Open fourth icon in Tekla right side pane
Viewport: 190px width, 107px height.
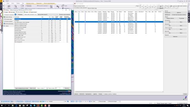pyautogui.click(x=189, y=19)
